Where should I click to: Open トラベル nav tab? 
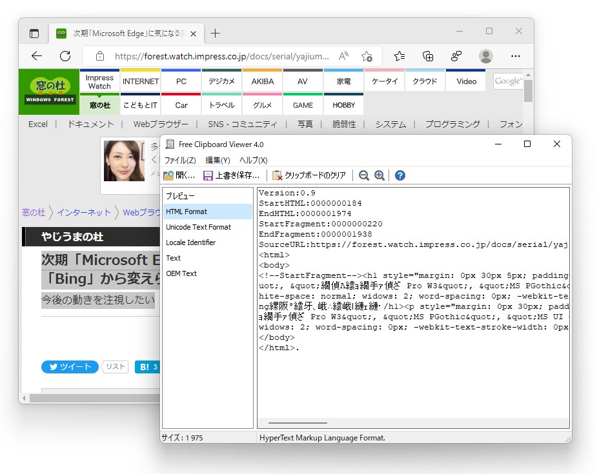coord(221,105)
